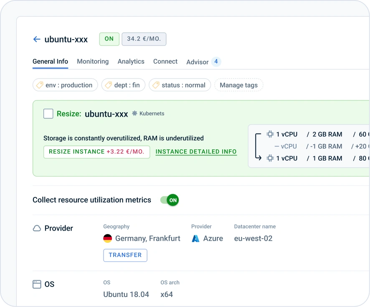Check the Resize recommendation checkbox

tap(48, 113)
